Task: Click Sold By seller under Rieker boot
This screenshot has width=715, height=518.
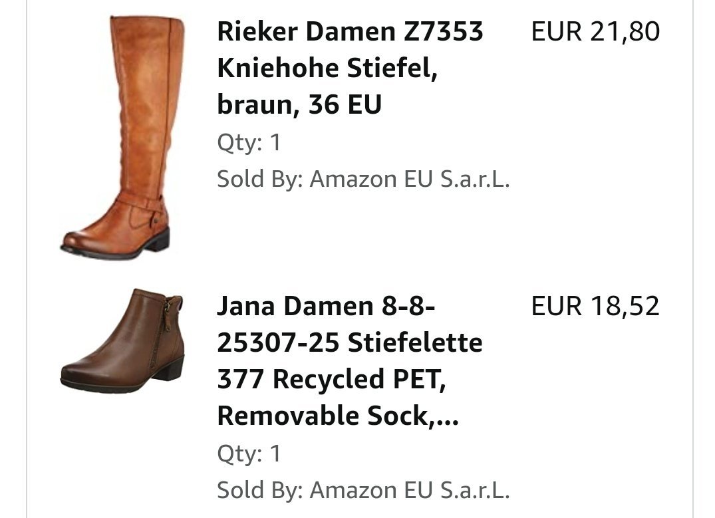Action: point(362,179)
